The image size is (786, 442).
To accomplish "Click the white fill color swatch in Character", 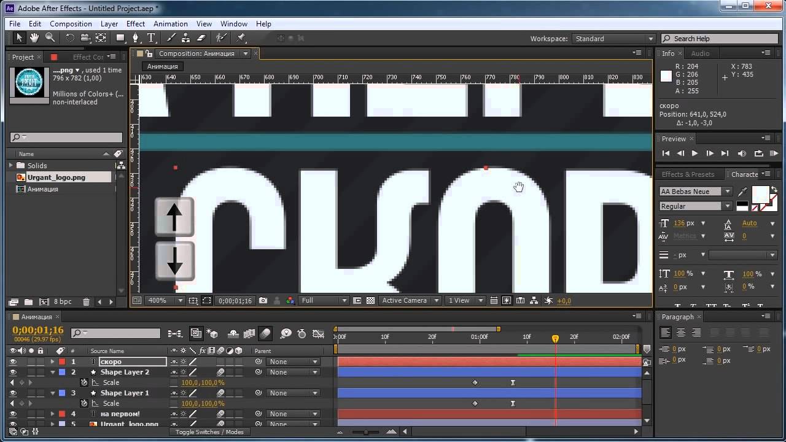I will [x=760, y=194].
